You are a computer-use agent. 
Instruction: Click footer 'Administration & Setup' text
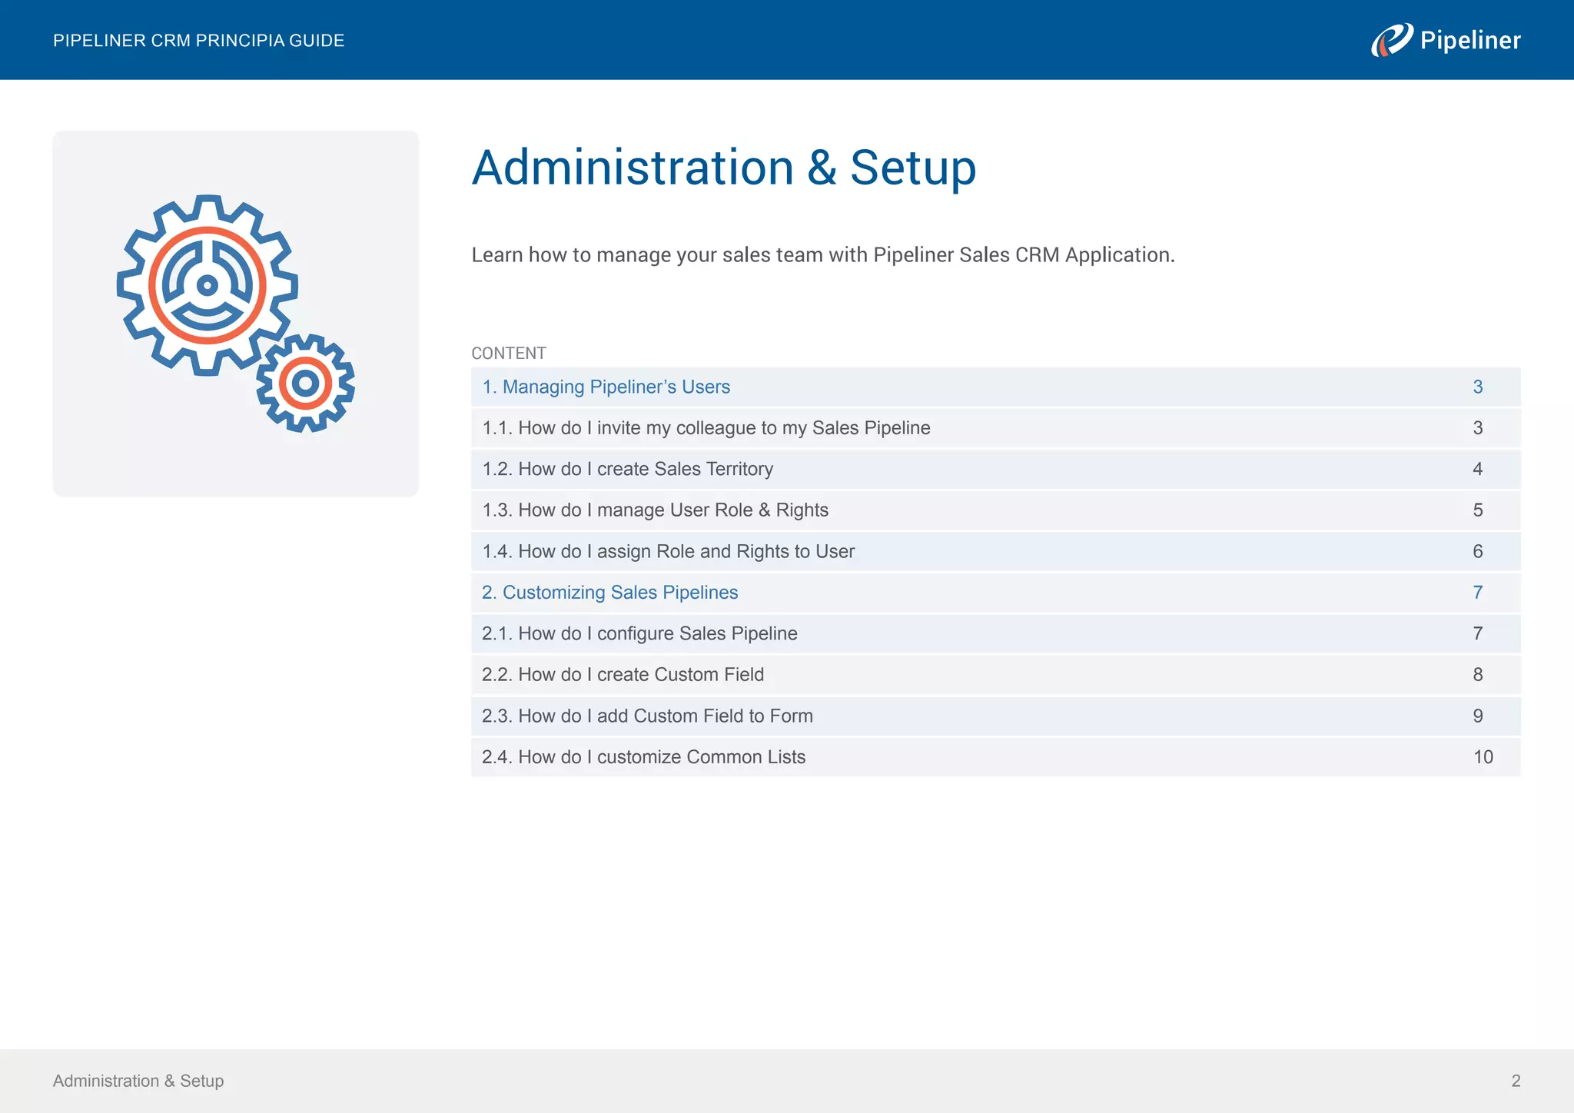[x=138, y=1081]
